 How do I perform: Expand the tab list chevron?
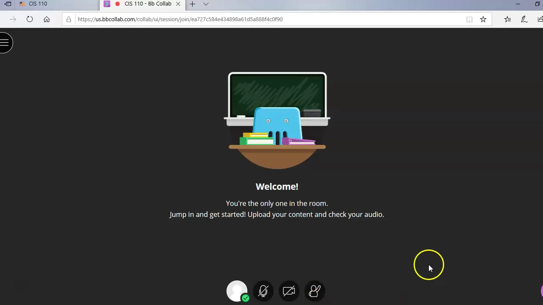pos(206,4)
